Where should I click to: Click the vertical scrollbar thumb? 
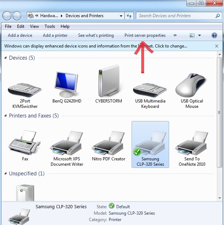point(220,112)
